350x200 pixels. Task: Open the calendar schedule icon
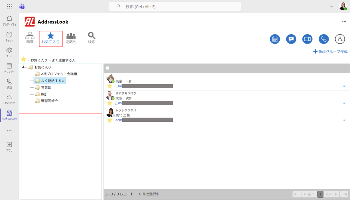coord(275,39)
